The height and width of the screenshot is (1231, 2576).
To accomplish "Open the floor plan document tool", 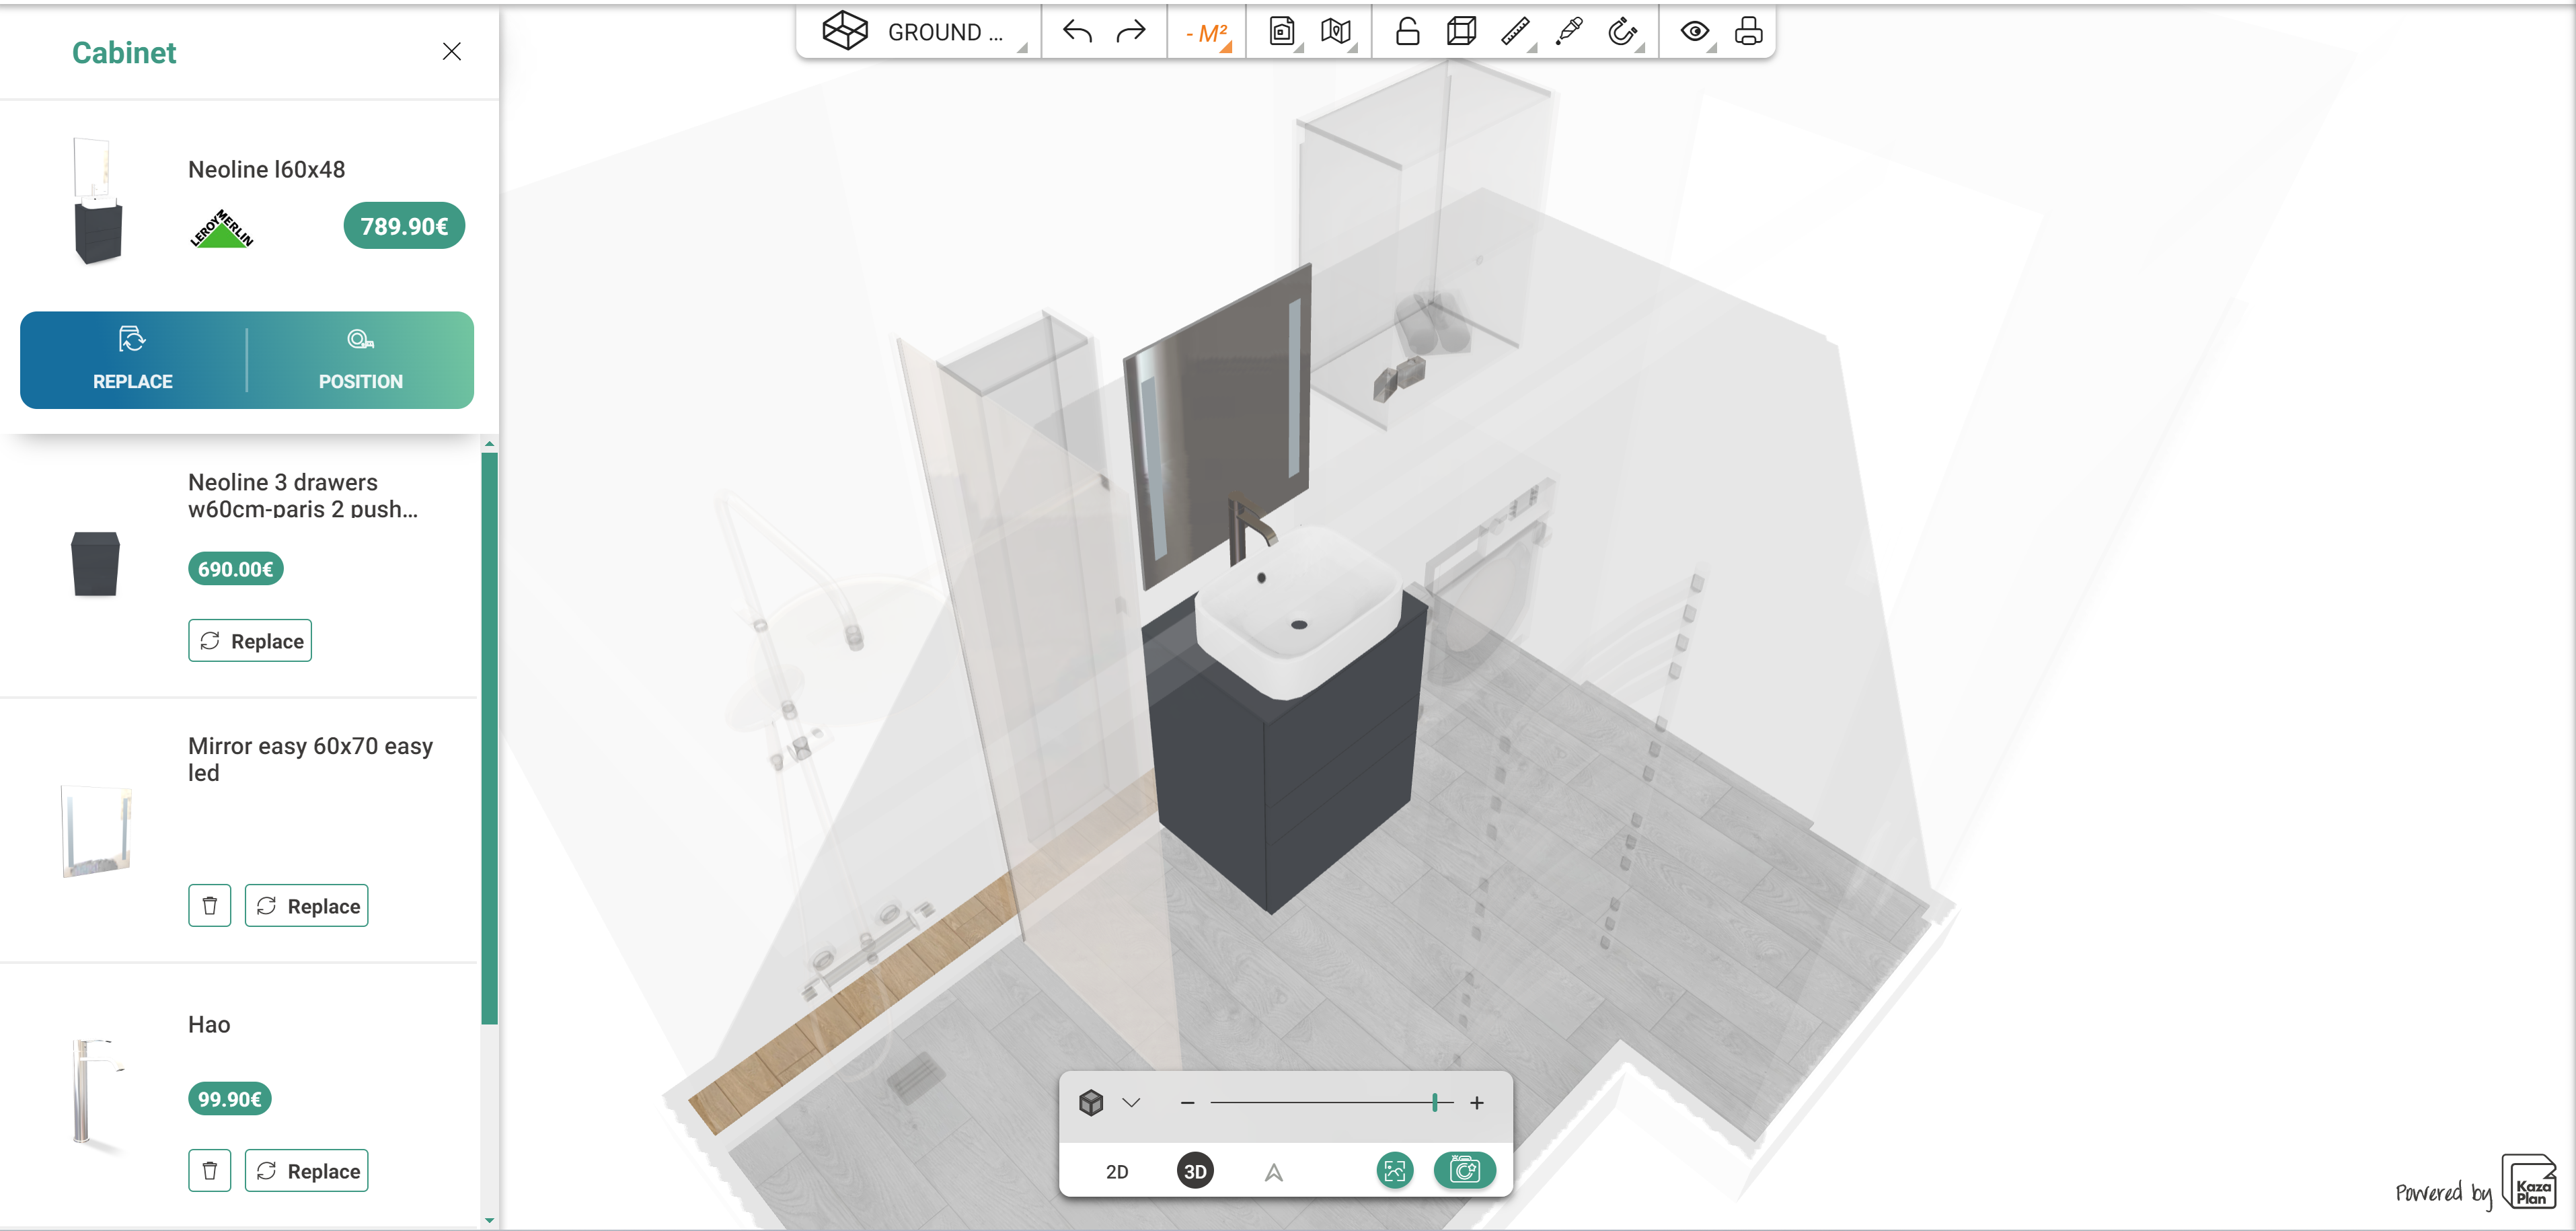I will pyautogui.click(x=1282, y=32).
